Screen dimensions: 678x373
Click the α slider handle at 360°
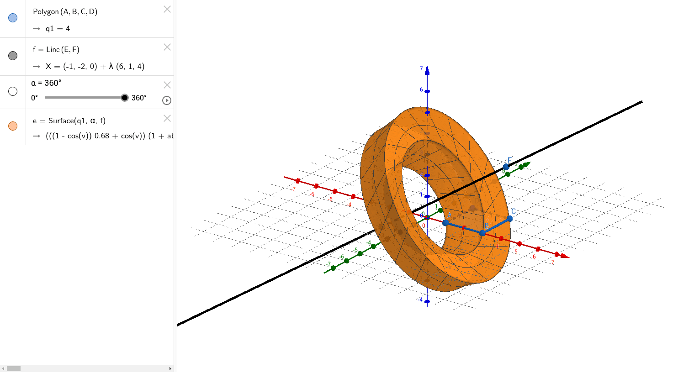pyautogui.click(x=124, y=97)
